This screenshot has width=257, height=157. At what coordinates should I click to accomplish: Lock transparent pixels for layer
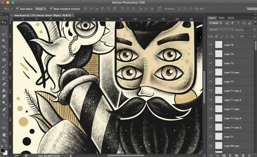pyautogui.click(x=216, y=37)
